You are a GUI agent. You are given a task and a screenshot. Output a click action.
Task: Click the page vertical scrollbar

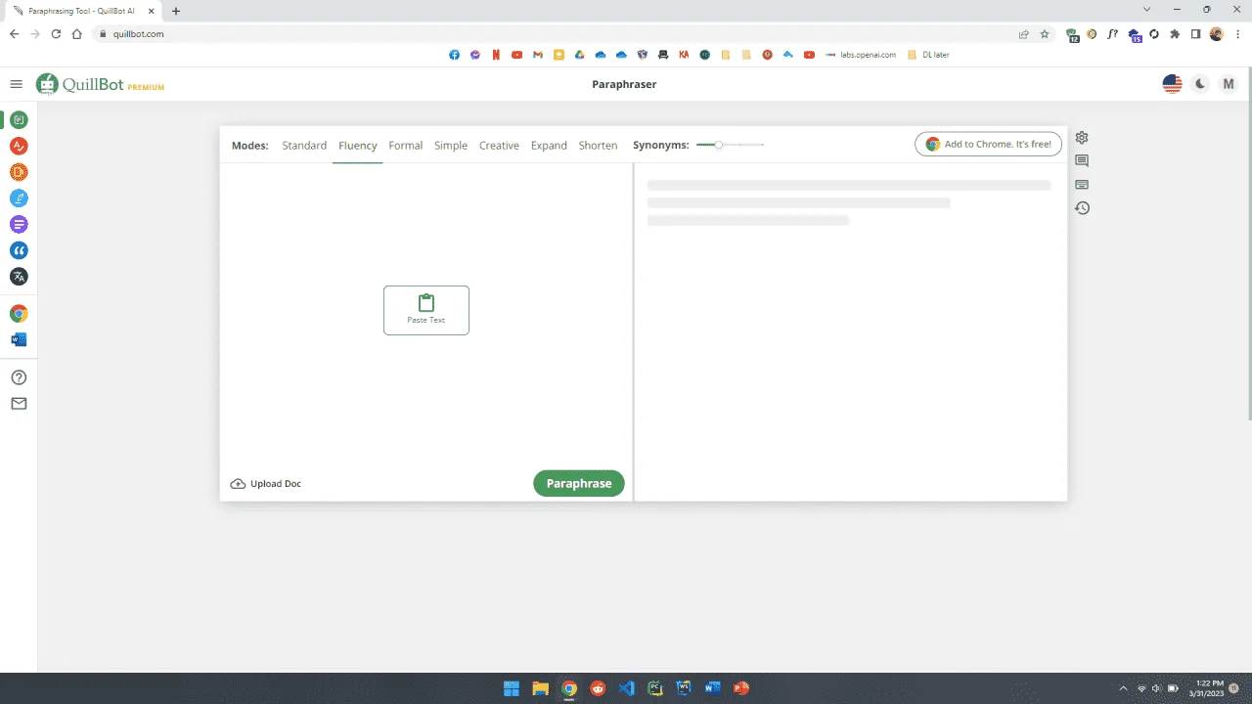pyautogui.click(x=1248, y=244)
